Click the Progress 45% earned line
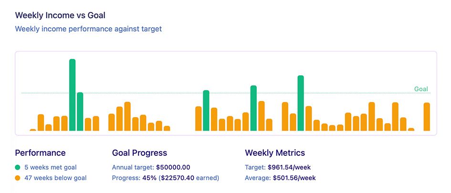Image resolution: width=451 pixels, height=193 pixels. coord(166,178)
